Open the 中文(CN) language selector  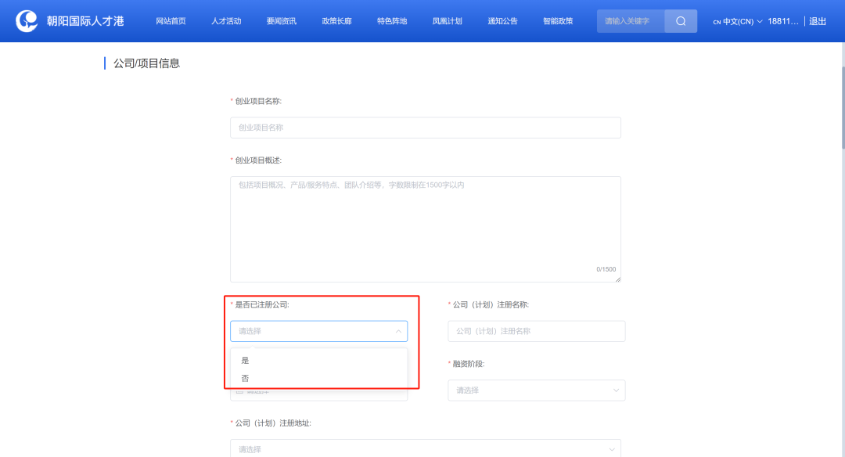coord(737,21)
